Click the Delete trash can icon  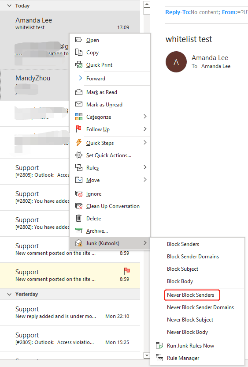pos(79,218)
